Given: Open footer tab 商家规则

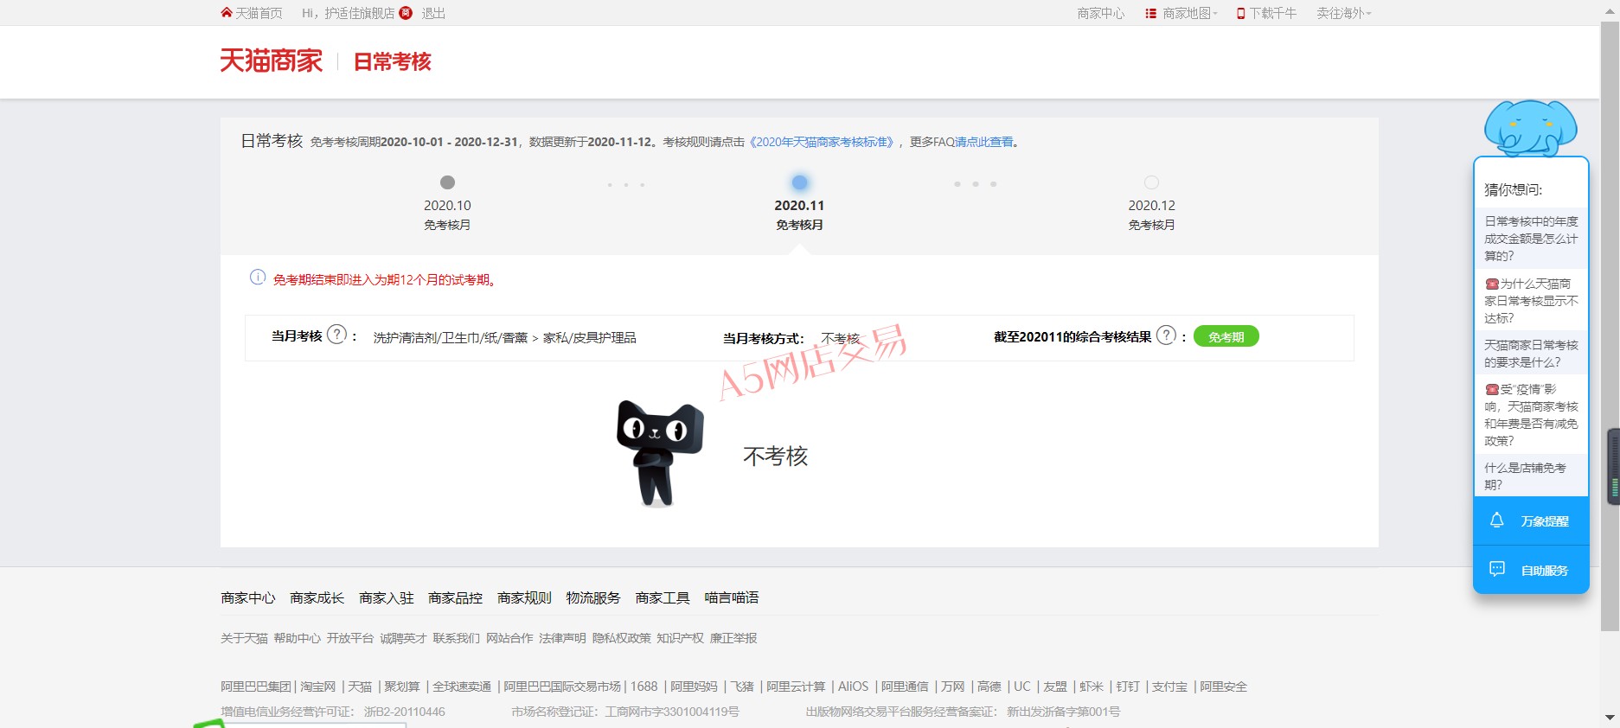Looking at the screenshot, I should (x=524, y=597).
